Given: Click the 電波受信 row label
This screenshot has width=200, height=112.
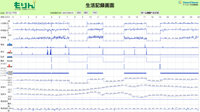Looking at the screenshot, I should click(4, 101).
